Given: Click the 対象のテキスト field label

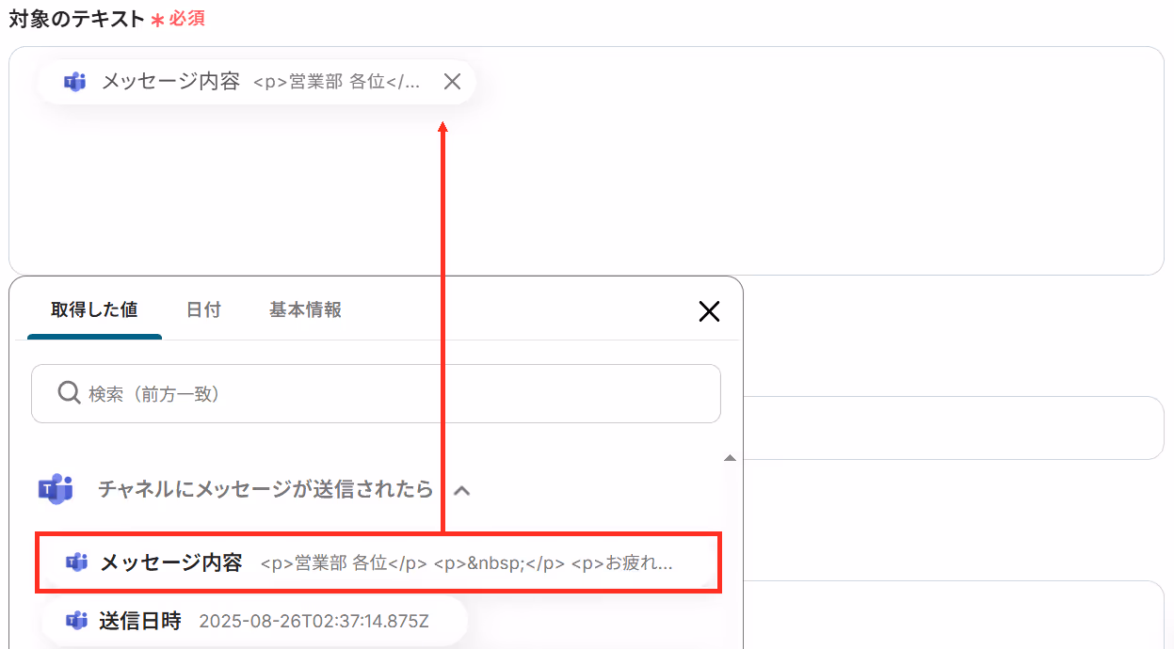Looking at the screenshot, I should (76, 19).
